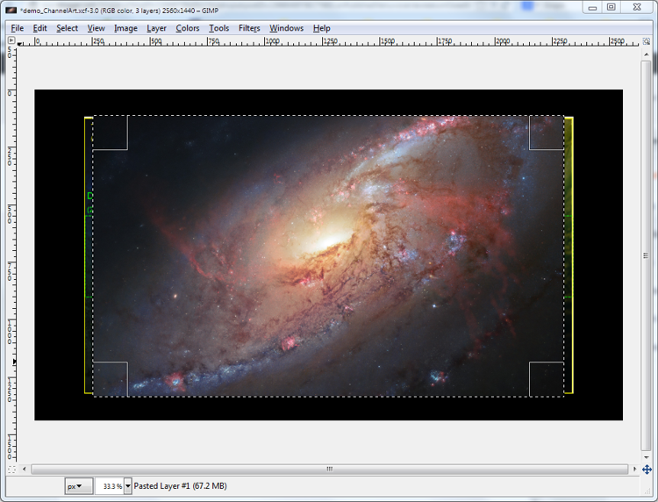The image size is (658, 502).
Task: Click the horizontal scrollbar left arrow
Action: (x=25, y=469)
